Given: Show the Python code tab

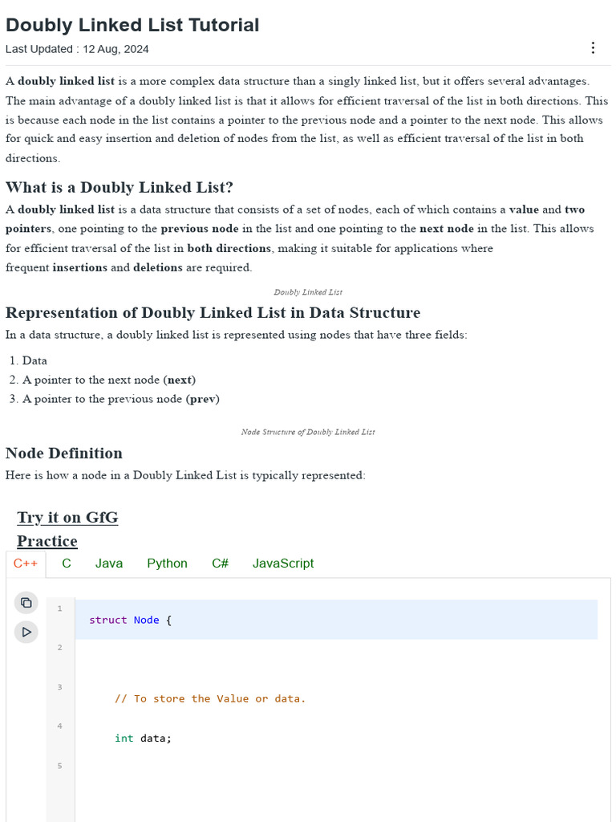Looking at the screenshot, I should click(x=167, y=564).
